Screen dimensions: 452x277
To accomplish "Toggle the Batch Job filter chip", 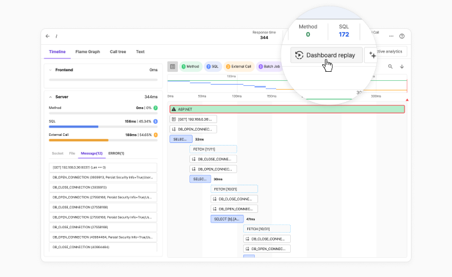I will point(269,66).
